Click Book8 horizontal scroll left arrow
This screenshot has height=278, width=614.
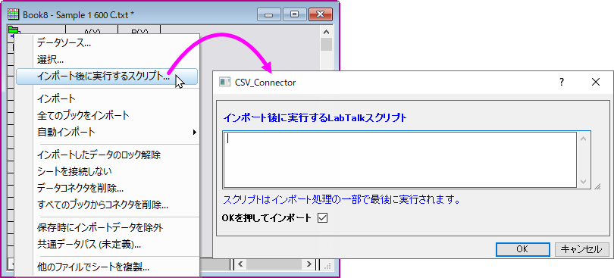point(240,264)
